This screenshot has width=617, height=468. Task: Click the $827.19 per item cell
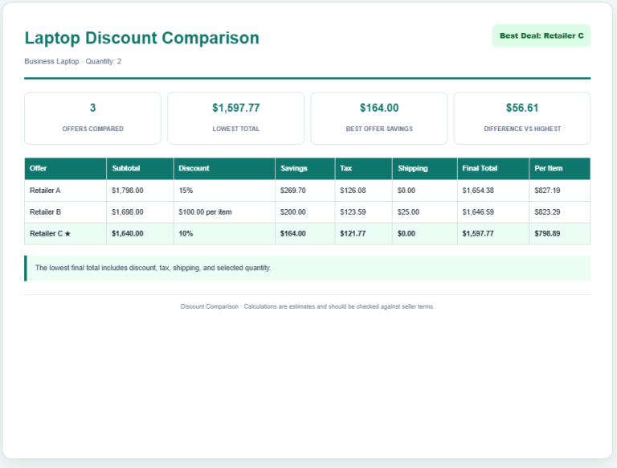point(560,191)
